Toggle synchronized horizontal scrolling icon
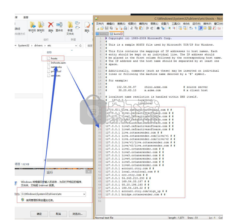Image resolution: width=241 pixels, height=220 pixels. click(185, 28)
